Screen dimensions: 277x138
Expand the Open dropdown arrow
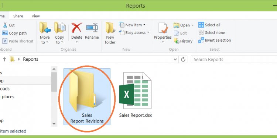[192, 25]
